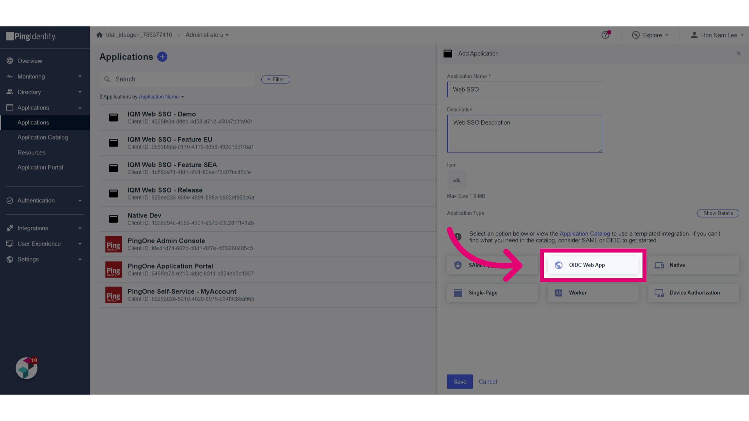Close the Add Application panel
Image resolution: width=749 pixels, height=421 pixels.
pos(738,53)
